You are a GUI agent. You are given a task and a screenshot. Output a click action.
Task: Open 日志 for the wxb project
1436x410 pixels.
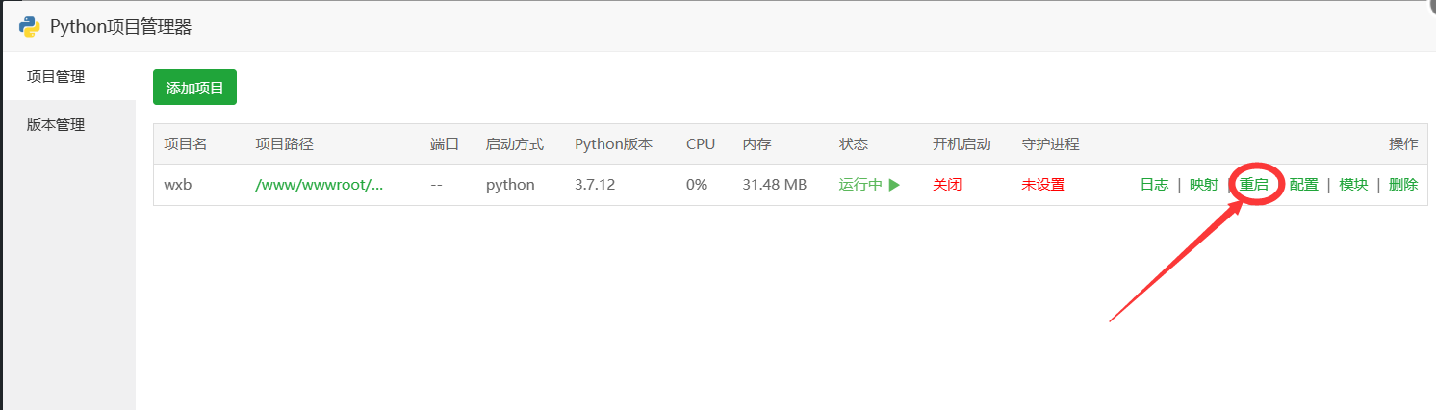click(x=1154, y=185)
